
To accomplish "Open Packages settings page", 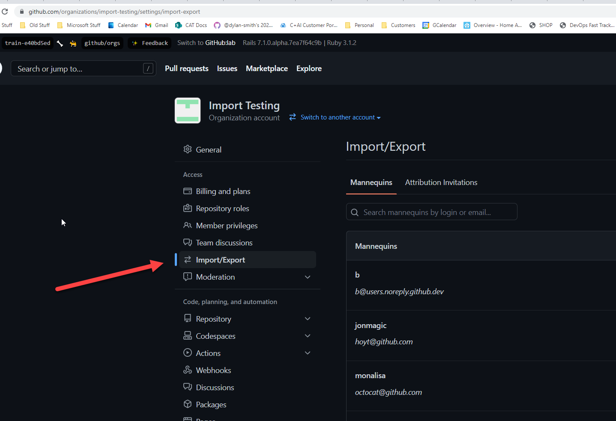I will tap(248, 404).
